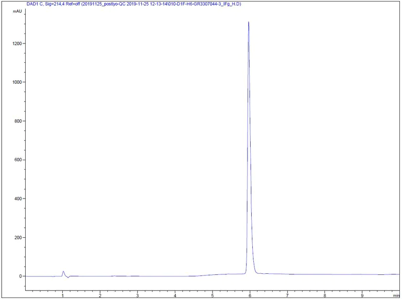Click the 400 y-axis tick label
The width and height of the screenshot is (402, 299).
(x=18, y=199)
